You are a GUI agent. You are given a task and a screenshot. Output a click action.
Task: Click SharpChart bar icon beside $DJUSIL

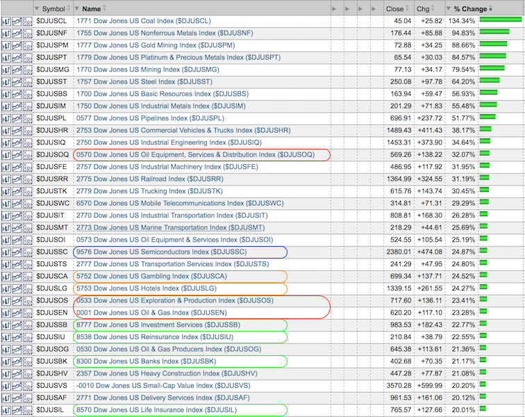click(6, 410)
